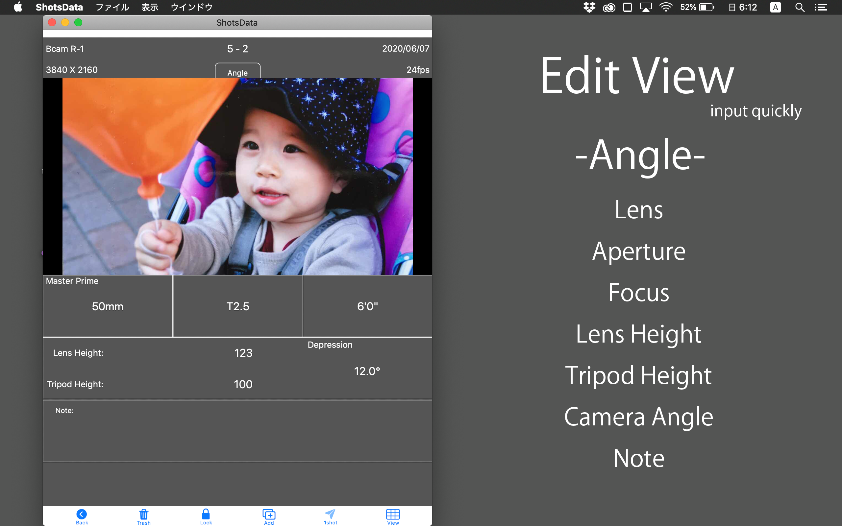Open the ファイル menu
842x526 pixels.
pos(112,7)
